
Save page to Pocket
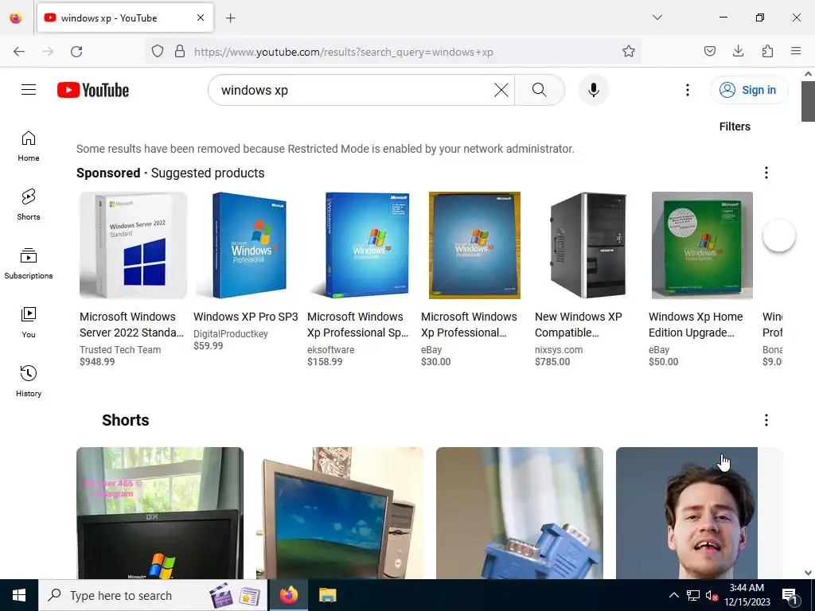click(x=709, y=51)
